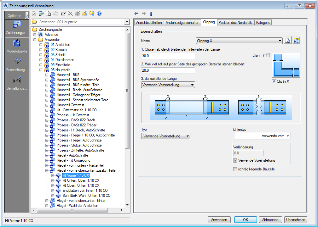
Task: Click the interval length field showing 30.0
Action: 168,56
